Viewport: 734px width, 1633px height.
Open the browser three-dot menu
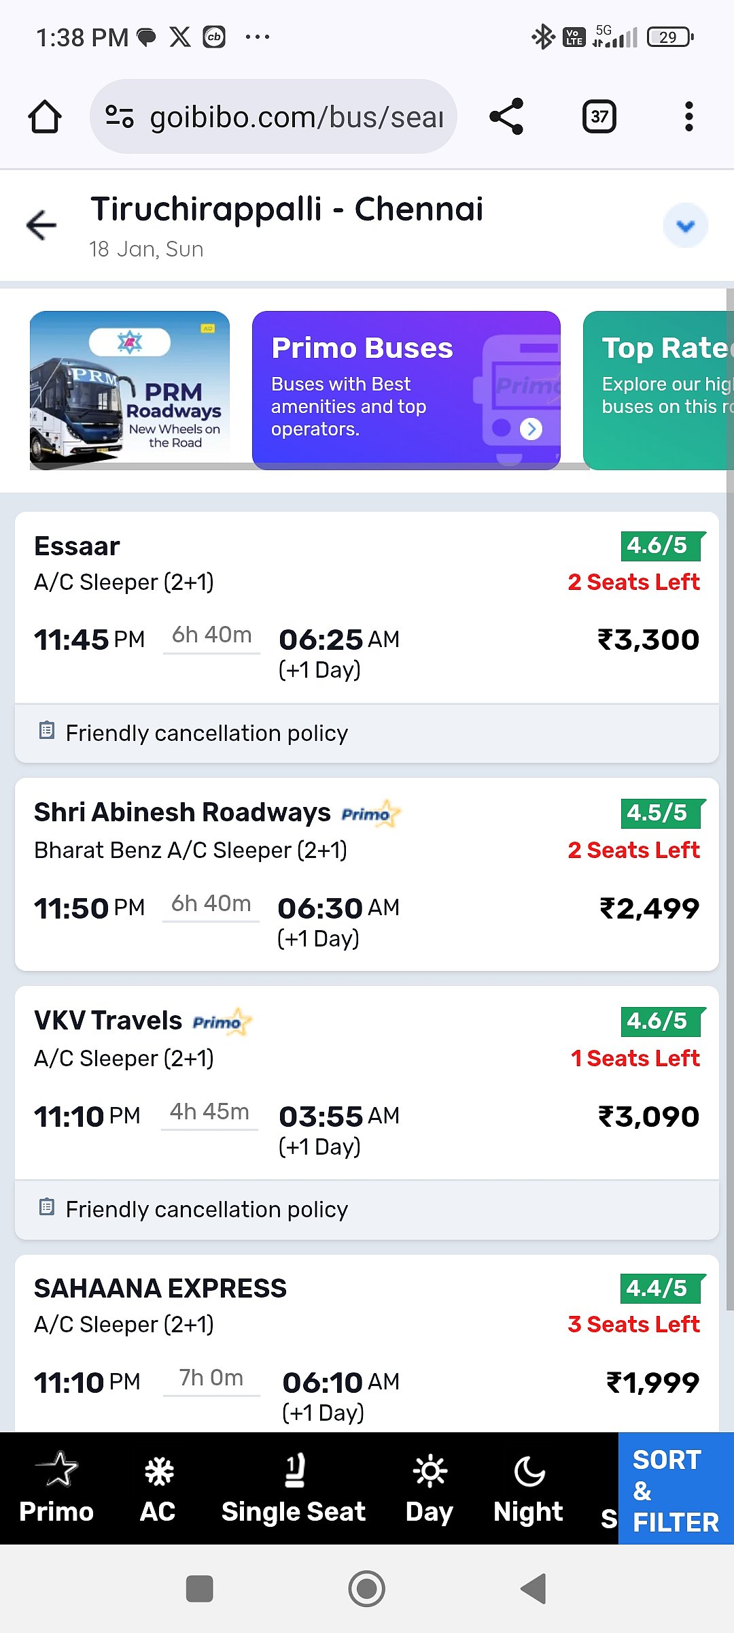pos(688,116)
